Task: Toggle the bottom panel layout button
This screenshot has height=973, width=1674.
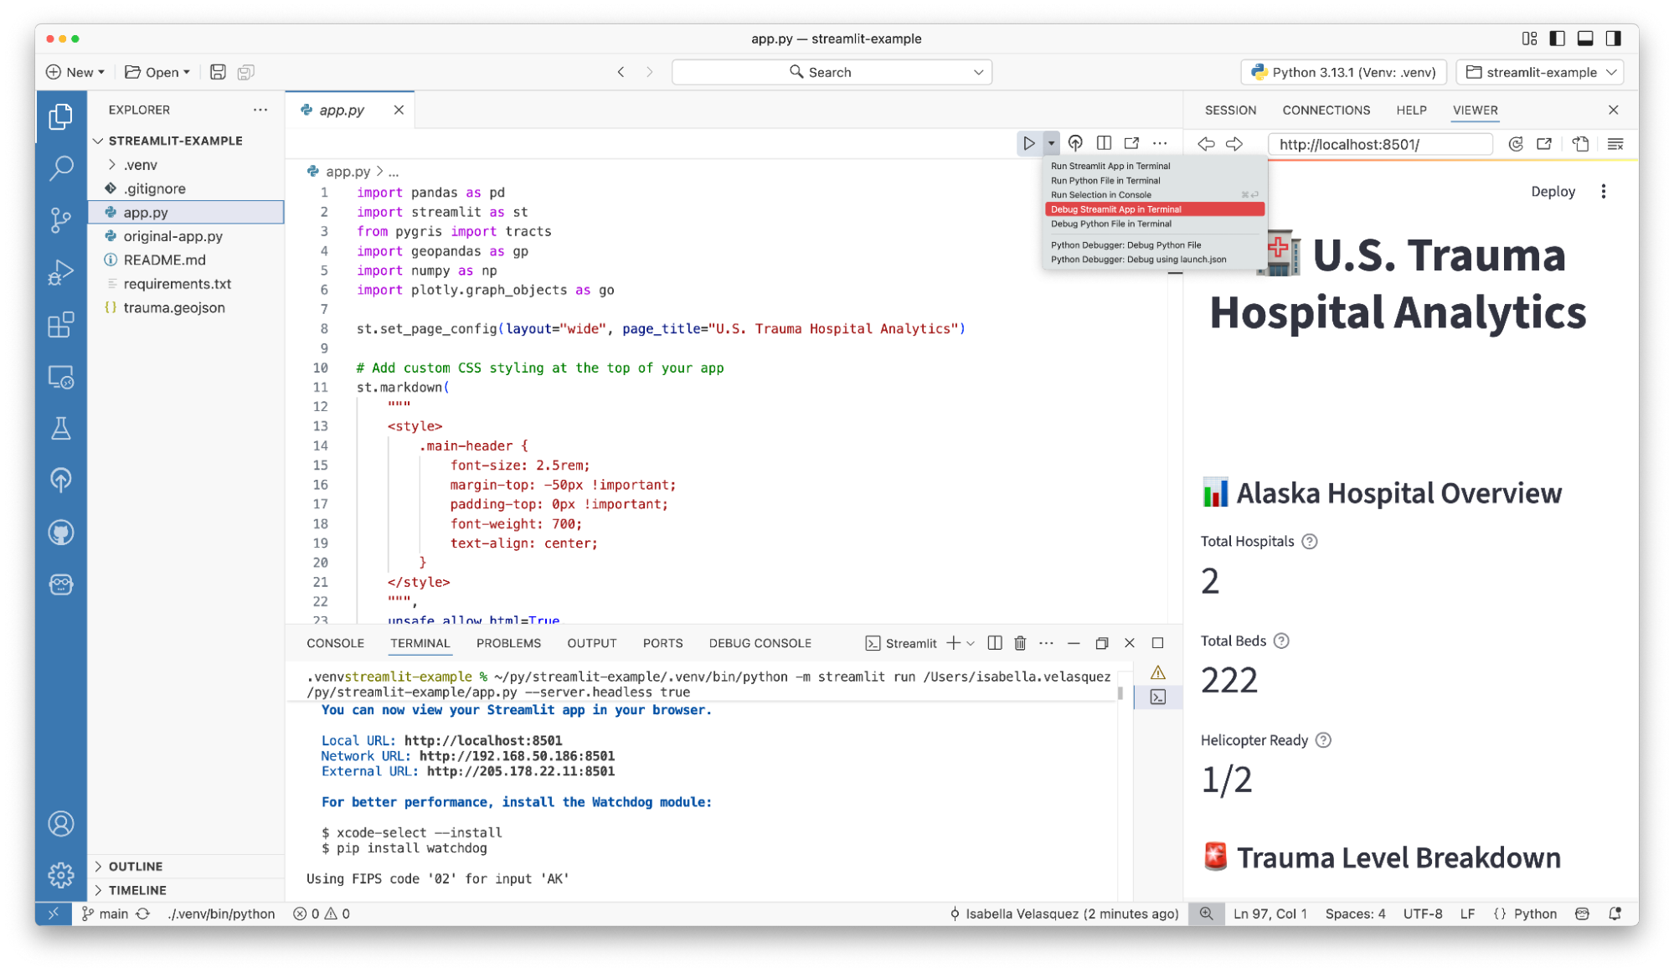Action: [x=1584, y=39]
